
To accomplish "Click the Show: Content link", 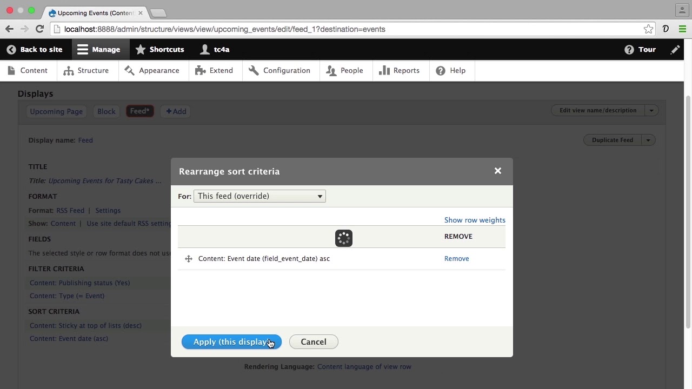I will 63,223.
